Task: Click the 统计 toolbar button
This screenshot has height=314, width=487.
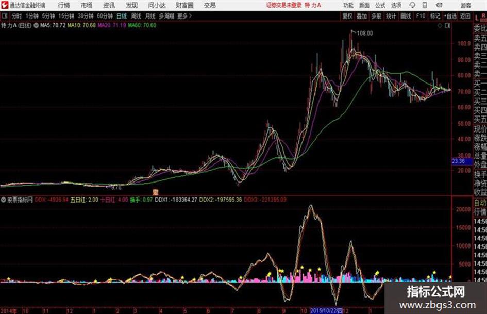Action: point(391,16)
